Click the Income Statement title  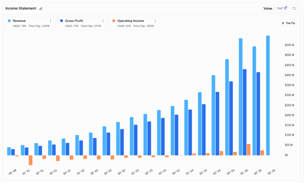coord(21,9)
